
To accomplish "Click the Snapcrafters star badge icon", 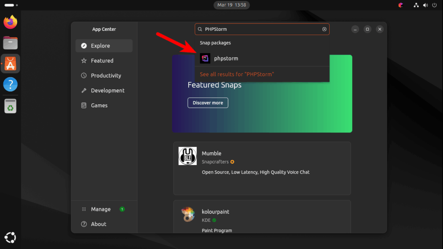I will [232, 162].
